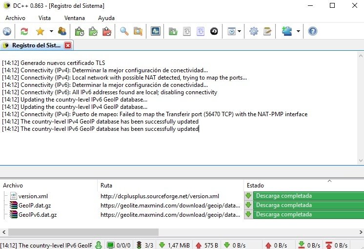Image resolution: width=364 pixels, height=249 pixels.
Task: Click slots 3/3 indicator in status bar
Action: 144,245
